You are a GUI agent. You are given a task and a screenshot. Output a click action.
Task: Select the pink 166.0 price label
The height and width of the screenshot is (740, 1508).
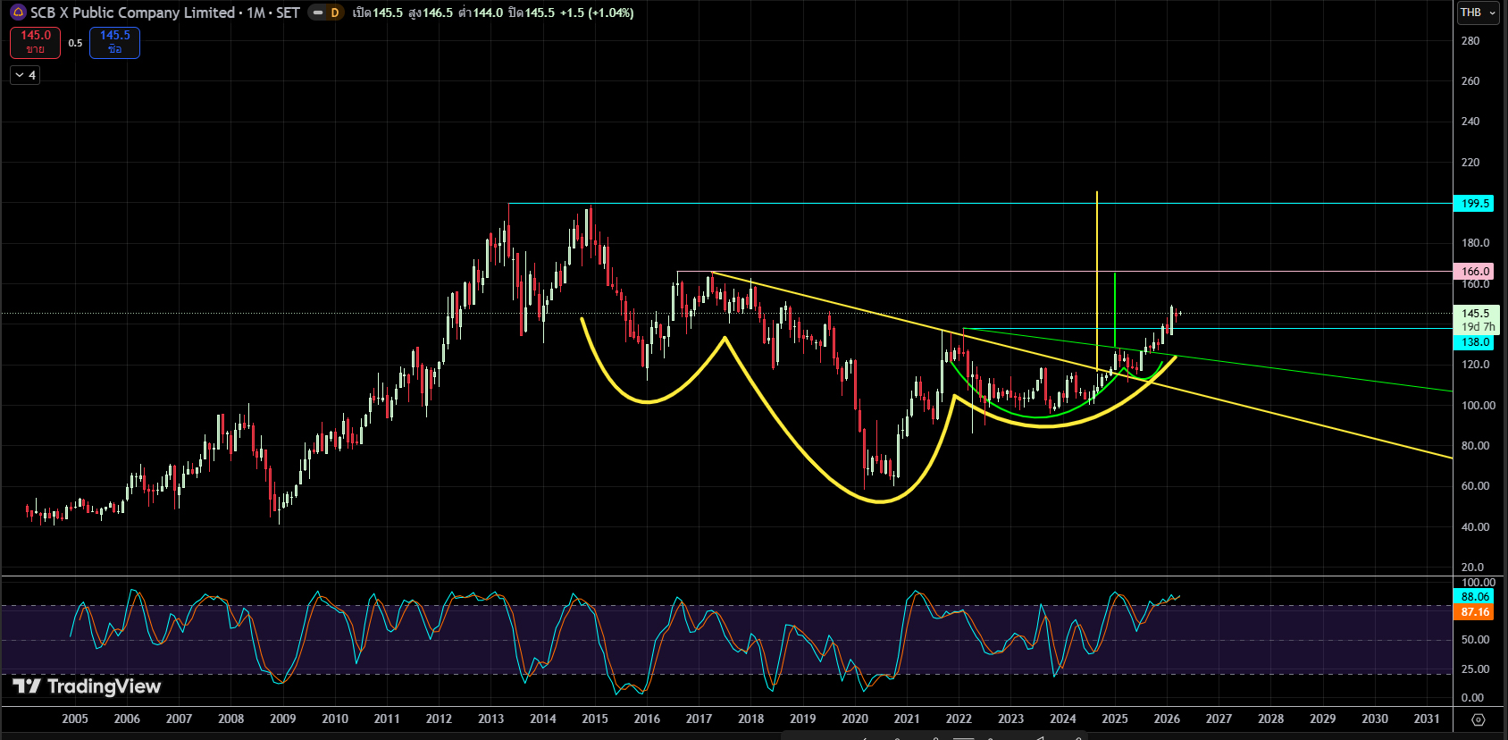tap(1475, 271)
